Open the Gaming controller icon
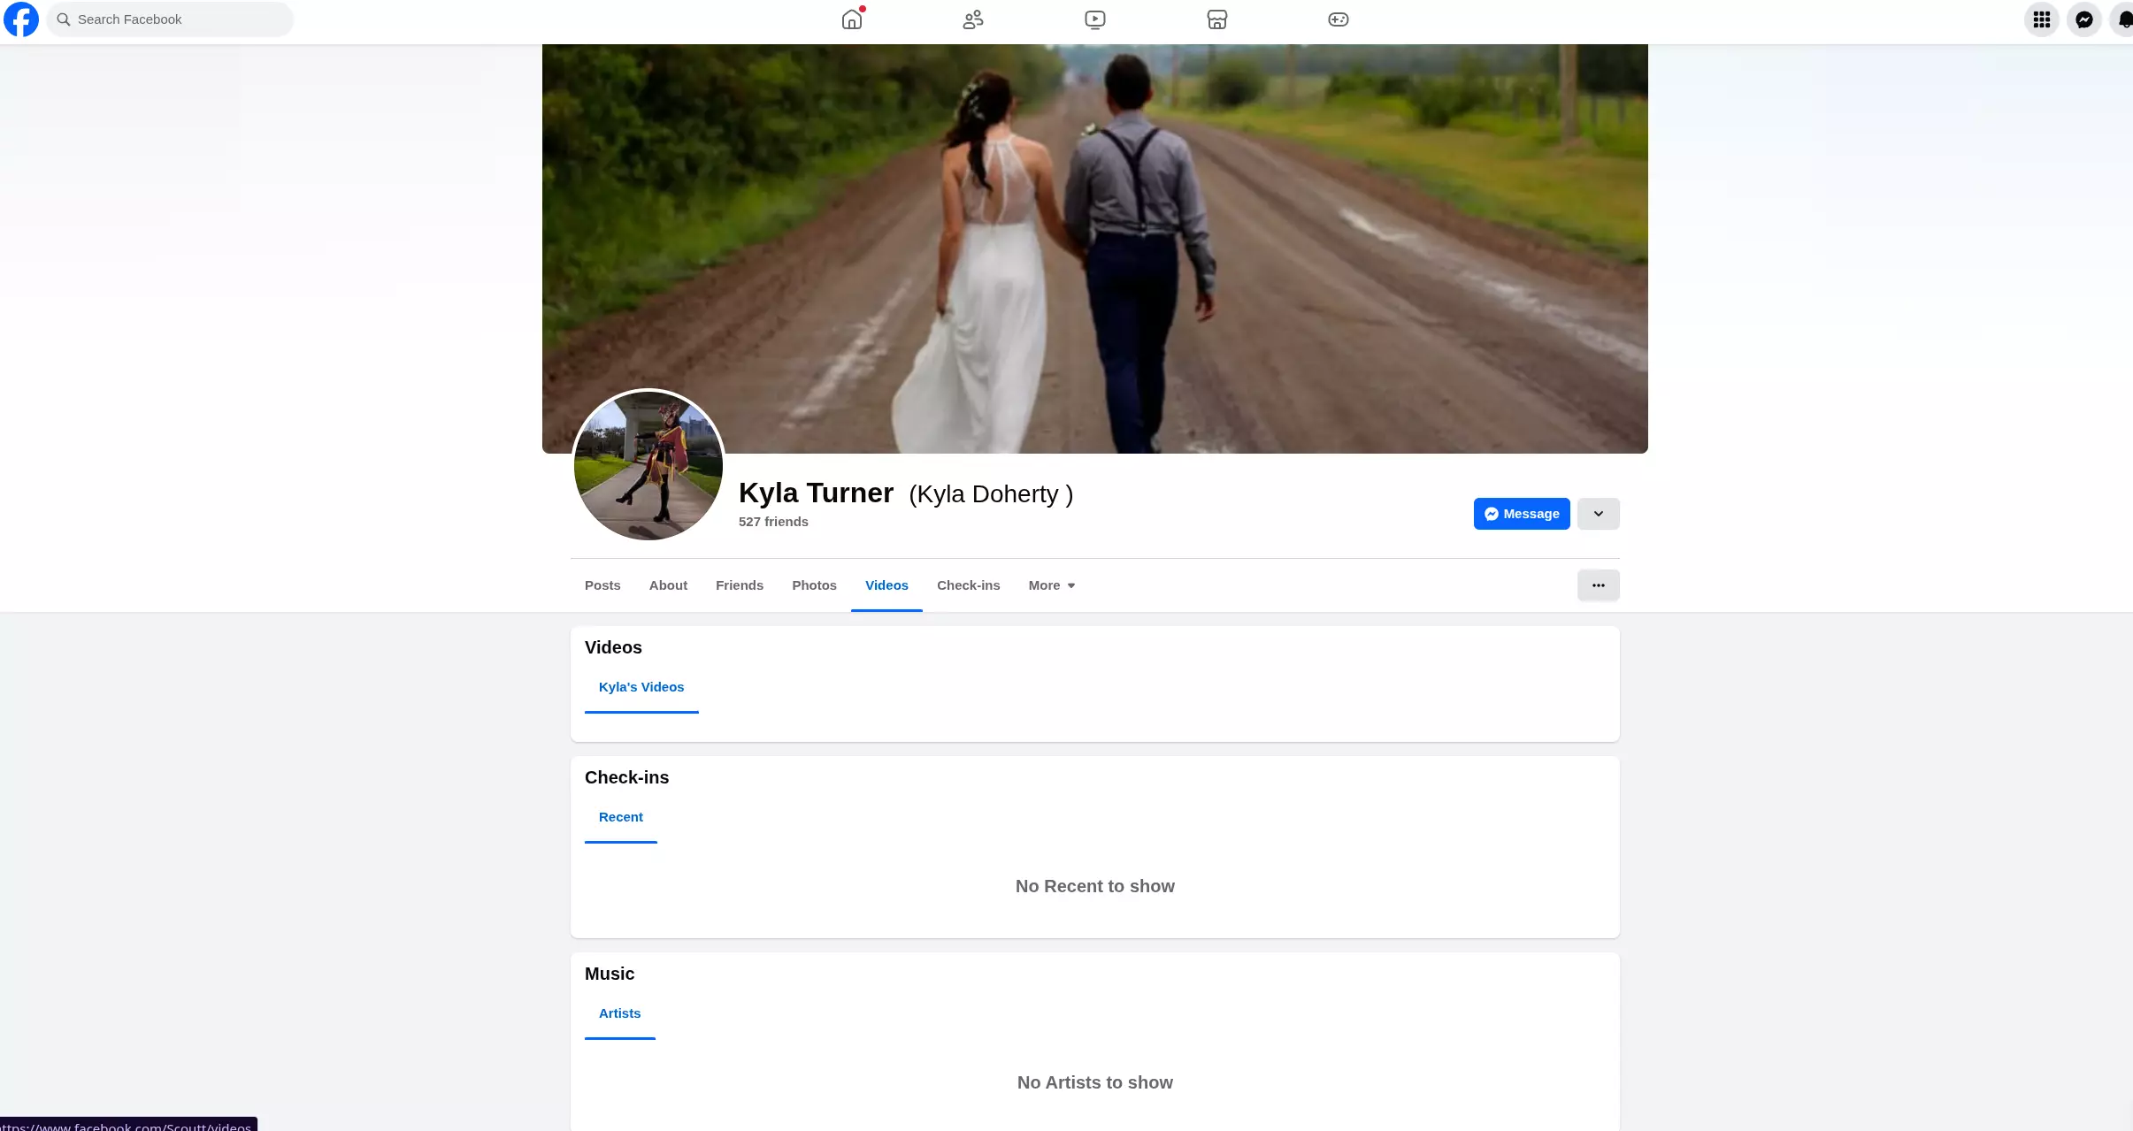The image size is (2133, 1131). click(x=1339, y=19)
